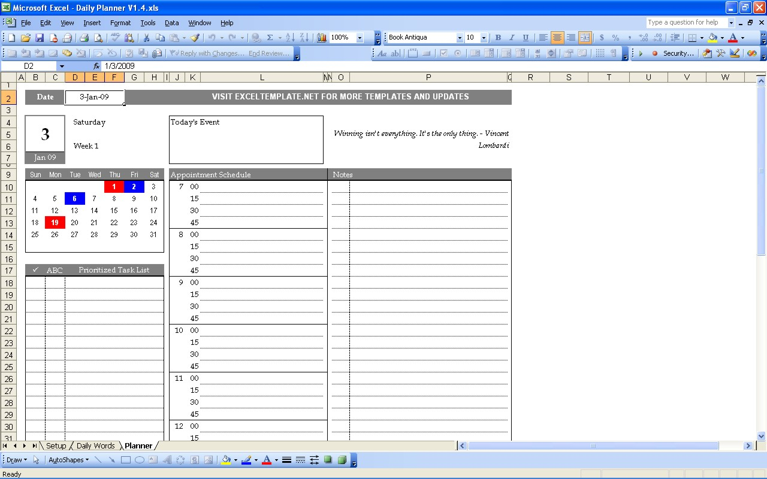
Task: Open the Book Antiqua font dropdown
Action: 460,38
